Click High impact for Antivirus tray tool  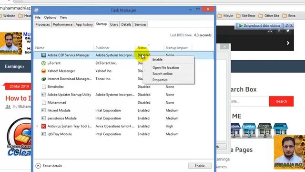click(169, 126)
